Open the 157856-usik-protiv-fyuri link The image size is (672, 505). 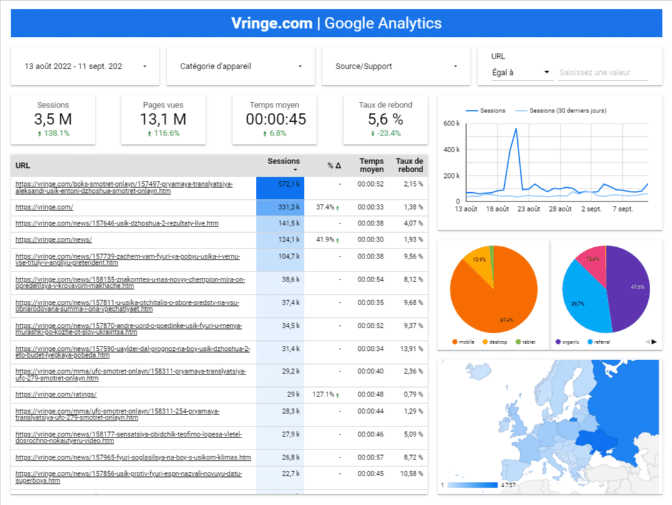129,477
